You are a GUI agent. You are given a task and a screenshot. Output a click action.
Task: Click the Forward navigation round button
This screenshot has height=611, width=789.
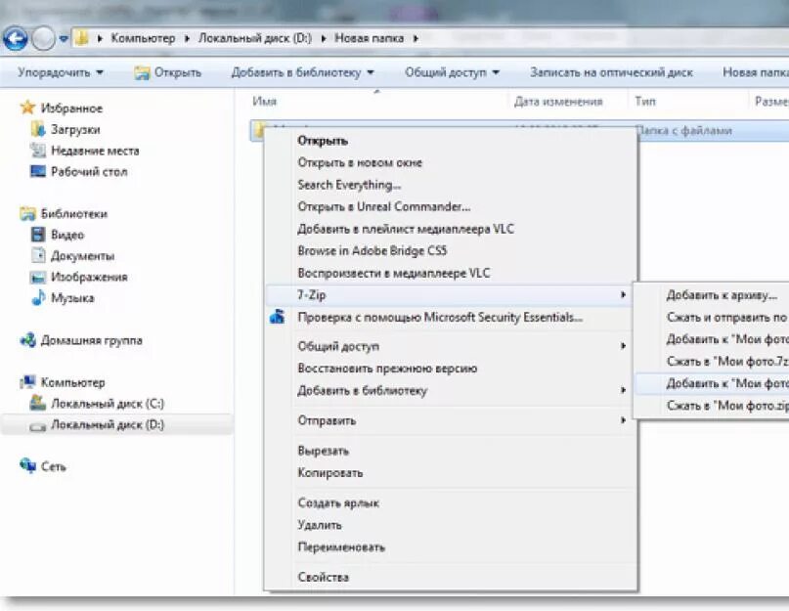[43, 38]
